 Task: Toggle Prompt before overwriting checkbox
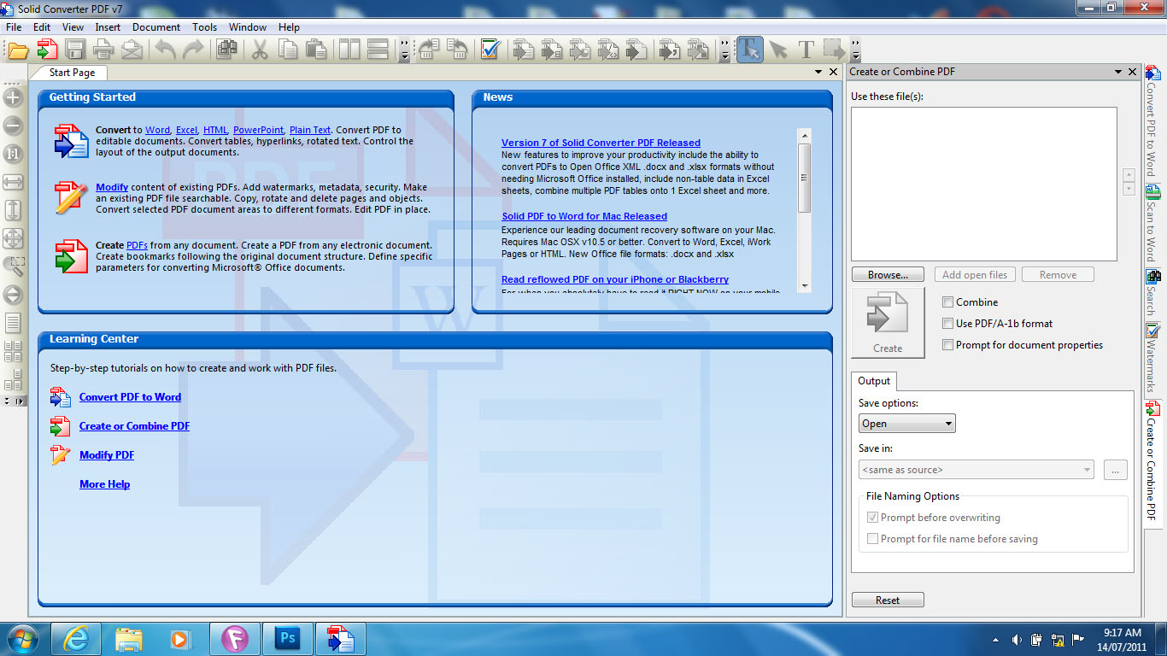pos(872,517)
